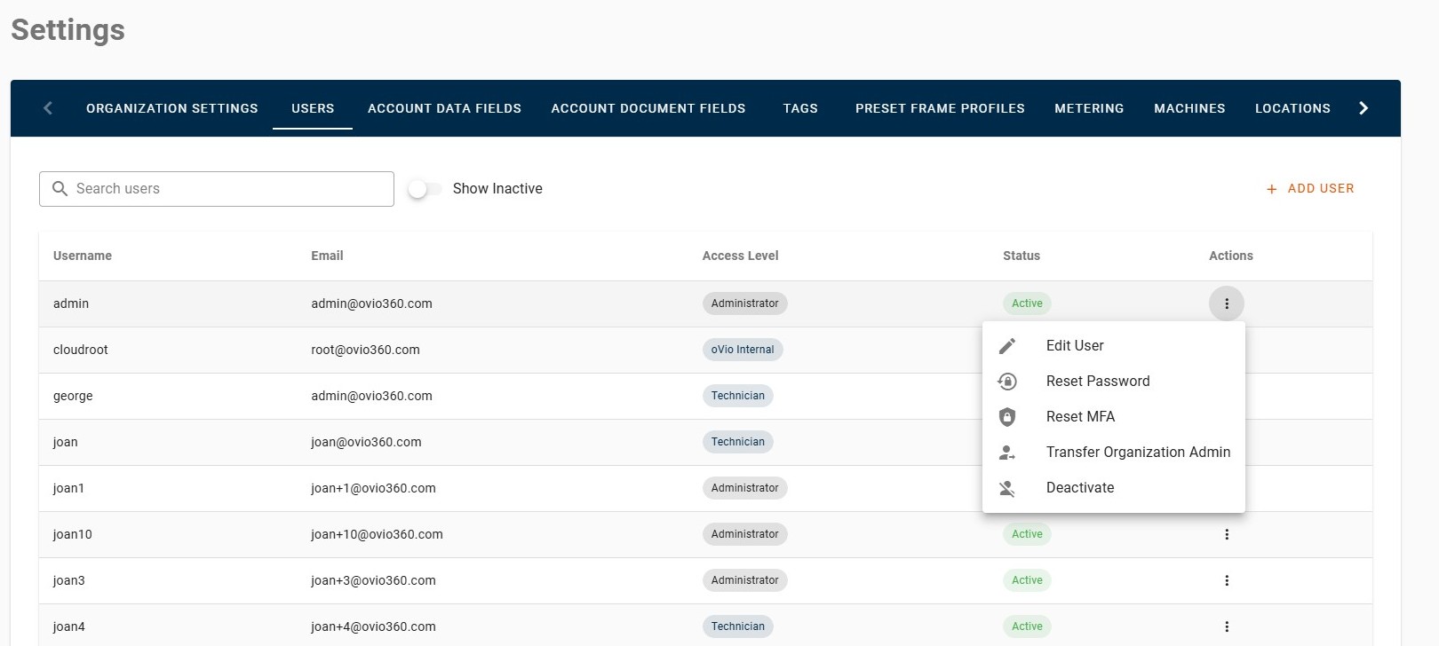This screenshot has width=1439, height=646.
Task: Open actions menu for joan10 row
Action: (1227, 534)
